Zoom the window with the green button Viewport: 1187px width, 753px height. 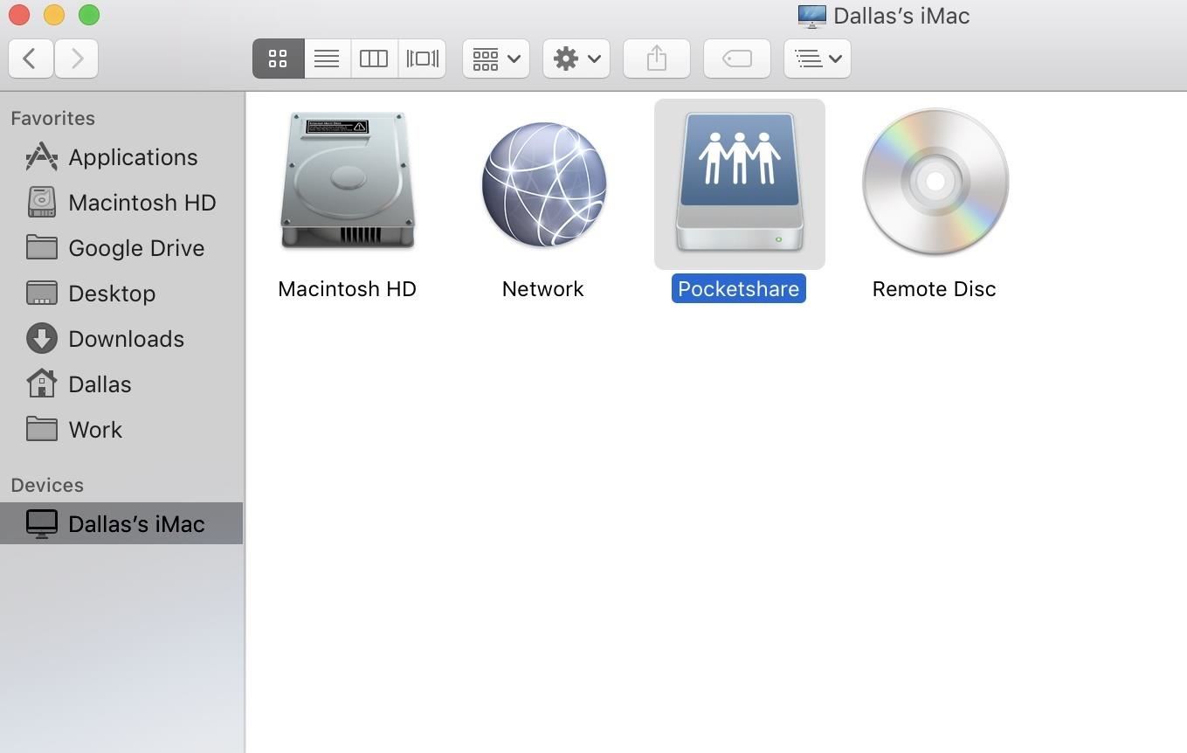point(89,15)
